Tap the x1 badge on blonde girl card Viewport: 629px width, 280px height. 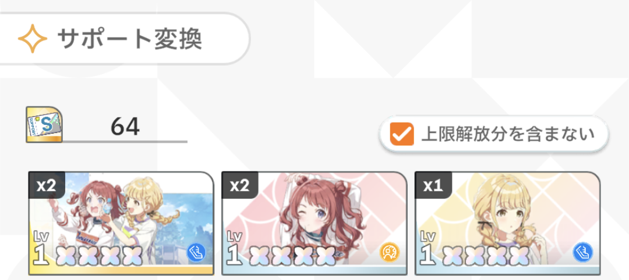pos(433,185)
